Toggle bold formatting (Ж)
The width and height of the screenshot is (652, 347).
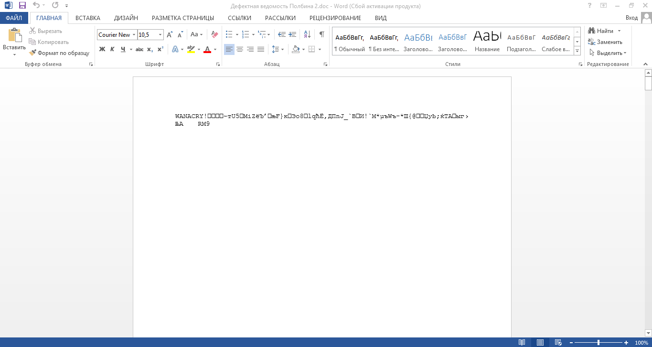(x=102, y=49)
